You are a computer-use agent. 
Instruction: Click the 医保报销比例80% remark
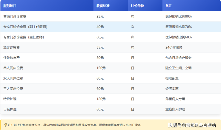pos(178,16)
